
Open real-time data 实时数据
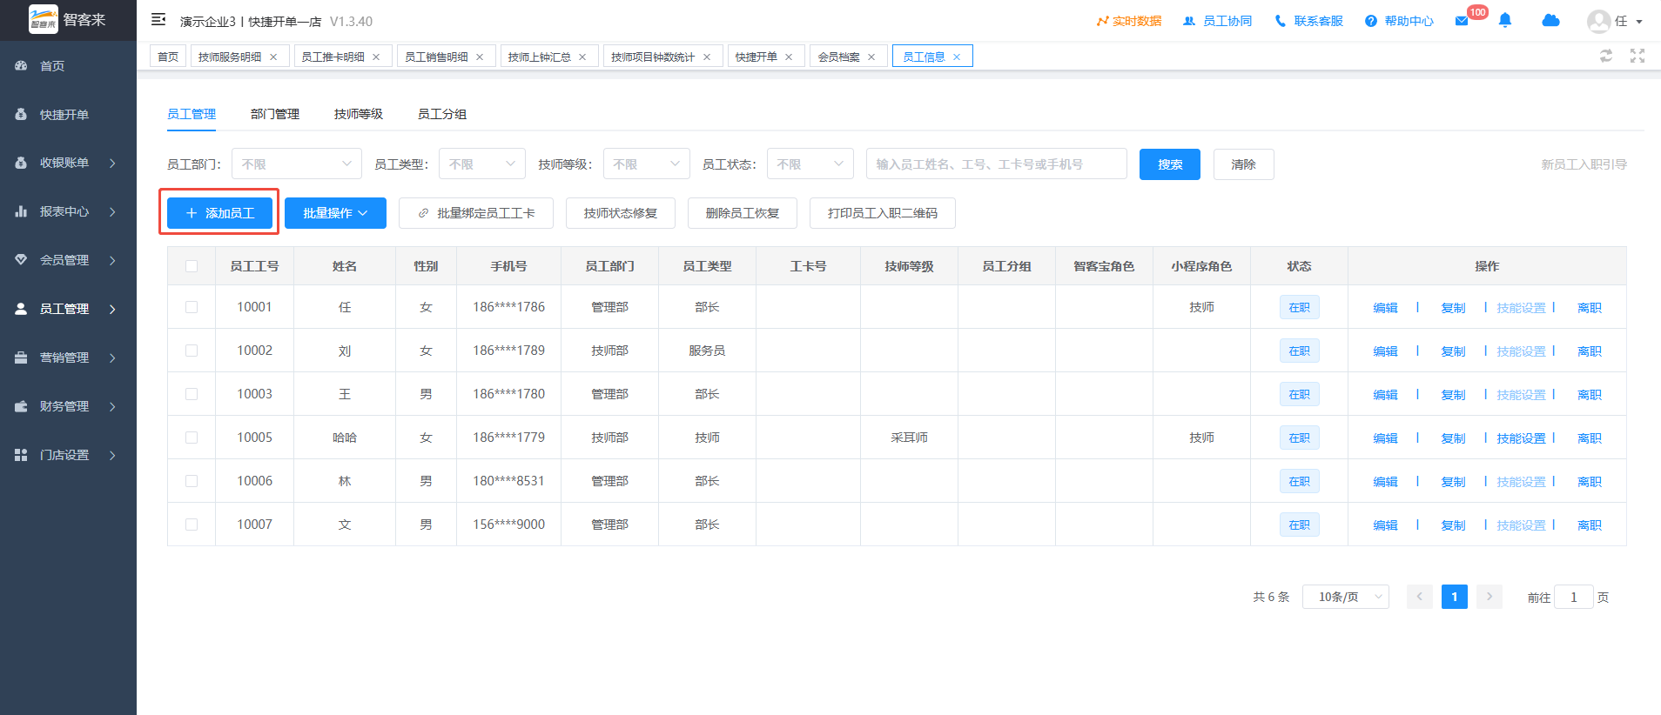[1128, 21]
